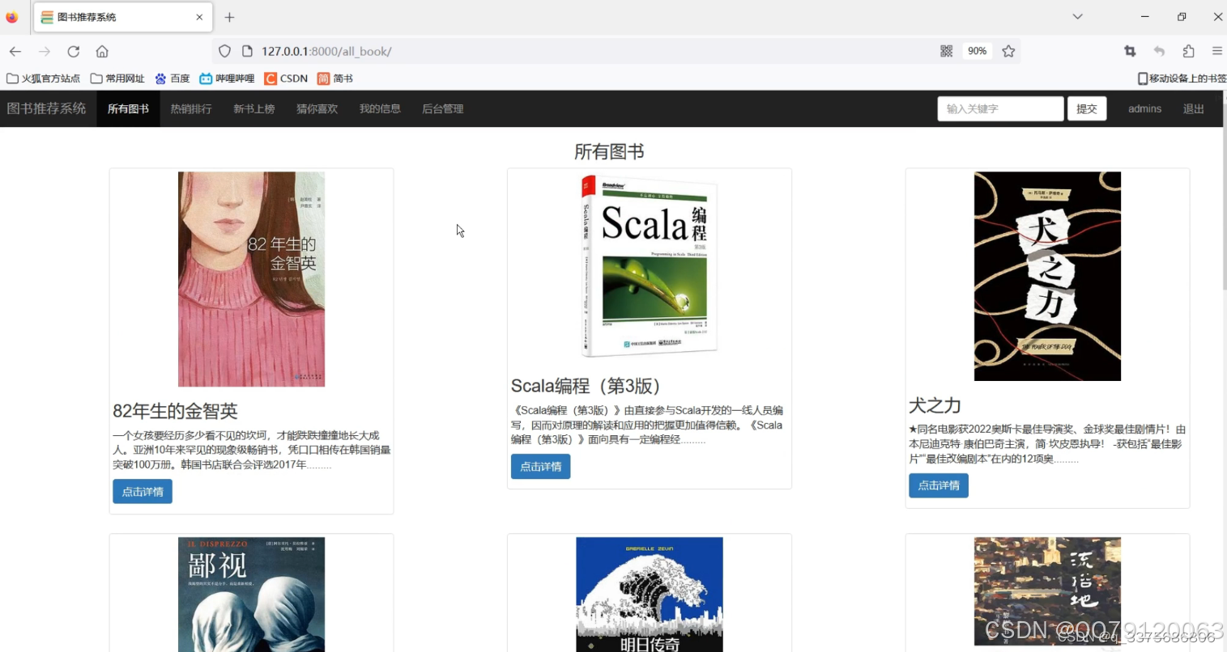
Task: Reload the page with the refresh icon
Action: 73,51
